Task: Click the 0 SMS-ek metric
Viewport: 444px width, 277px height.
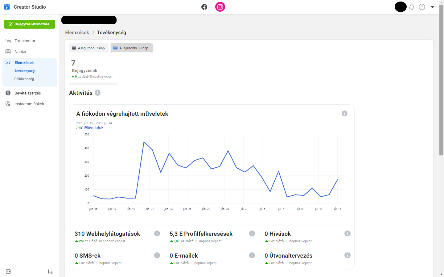Action: tap(88, 256)
